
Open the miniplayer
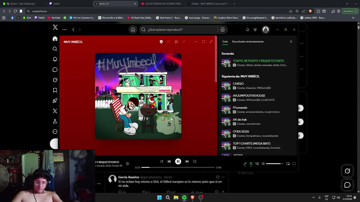pyautogui.click(x=288, y=164)
